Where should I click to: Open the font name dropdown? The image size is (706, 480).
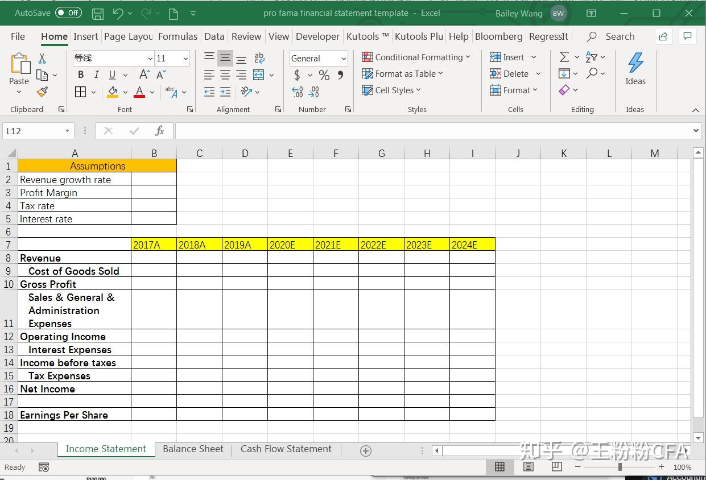click(150, 59)
